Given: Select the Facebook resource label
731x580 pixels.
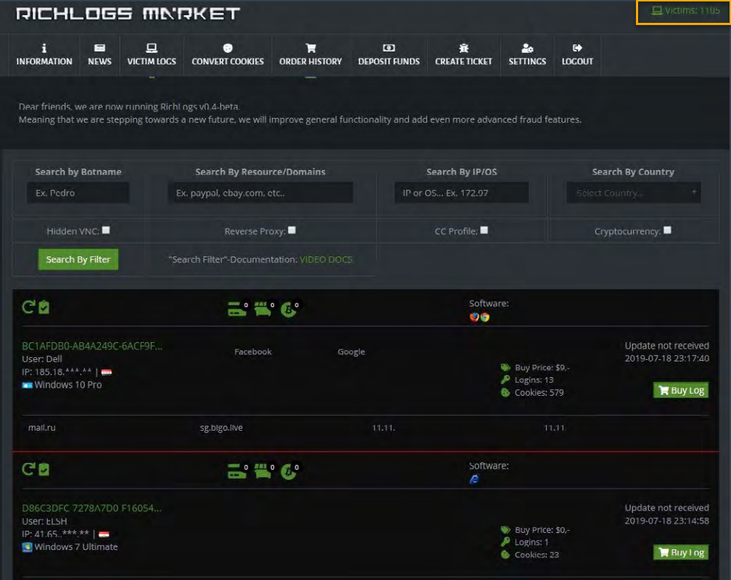Looking at the screenshot, I should pyautogui.click(x=253, y=351).
